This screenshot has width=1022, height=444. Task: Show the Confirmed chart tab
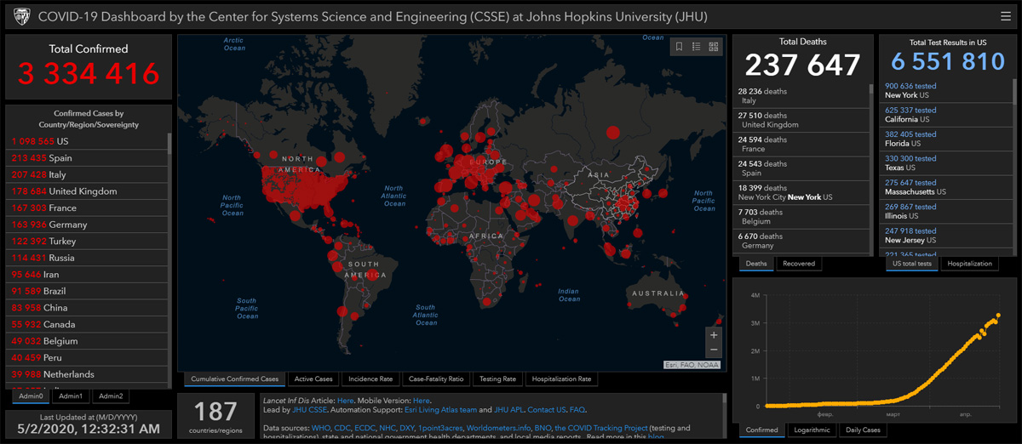pyautogui.click(x=762, y=430)
